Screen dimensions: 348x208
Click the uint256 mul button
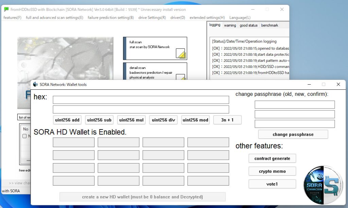point(132,120)
